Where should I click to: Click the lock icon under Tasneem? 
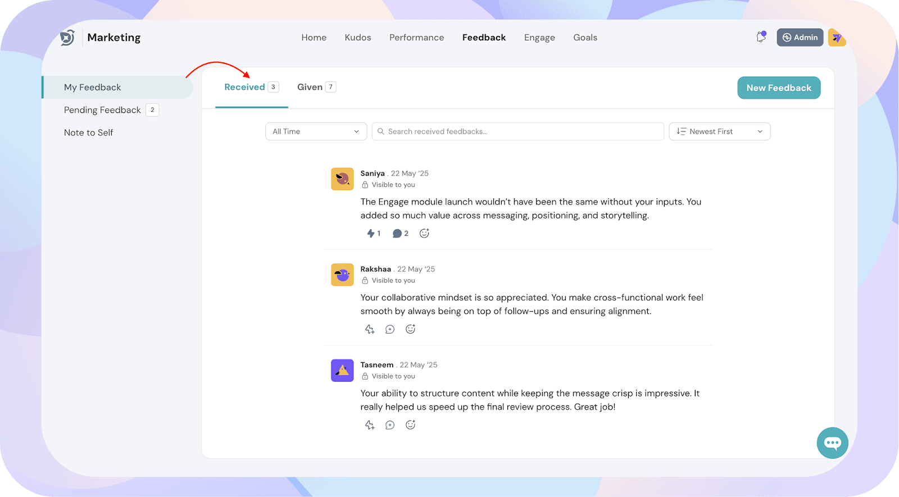(365, 376)
